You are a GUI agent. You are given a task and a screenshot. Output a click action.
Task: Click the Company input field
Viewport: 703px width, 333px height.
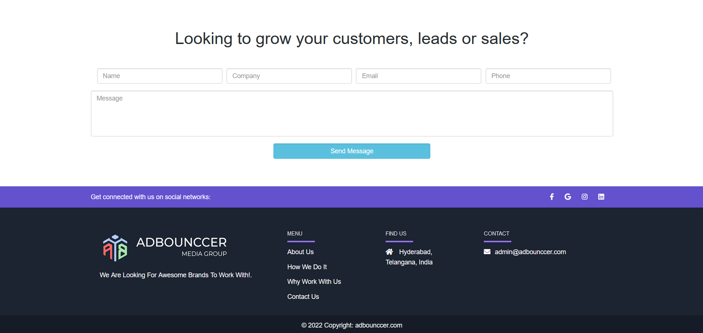tap(289, 76)
